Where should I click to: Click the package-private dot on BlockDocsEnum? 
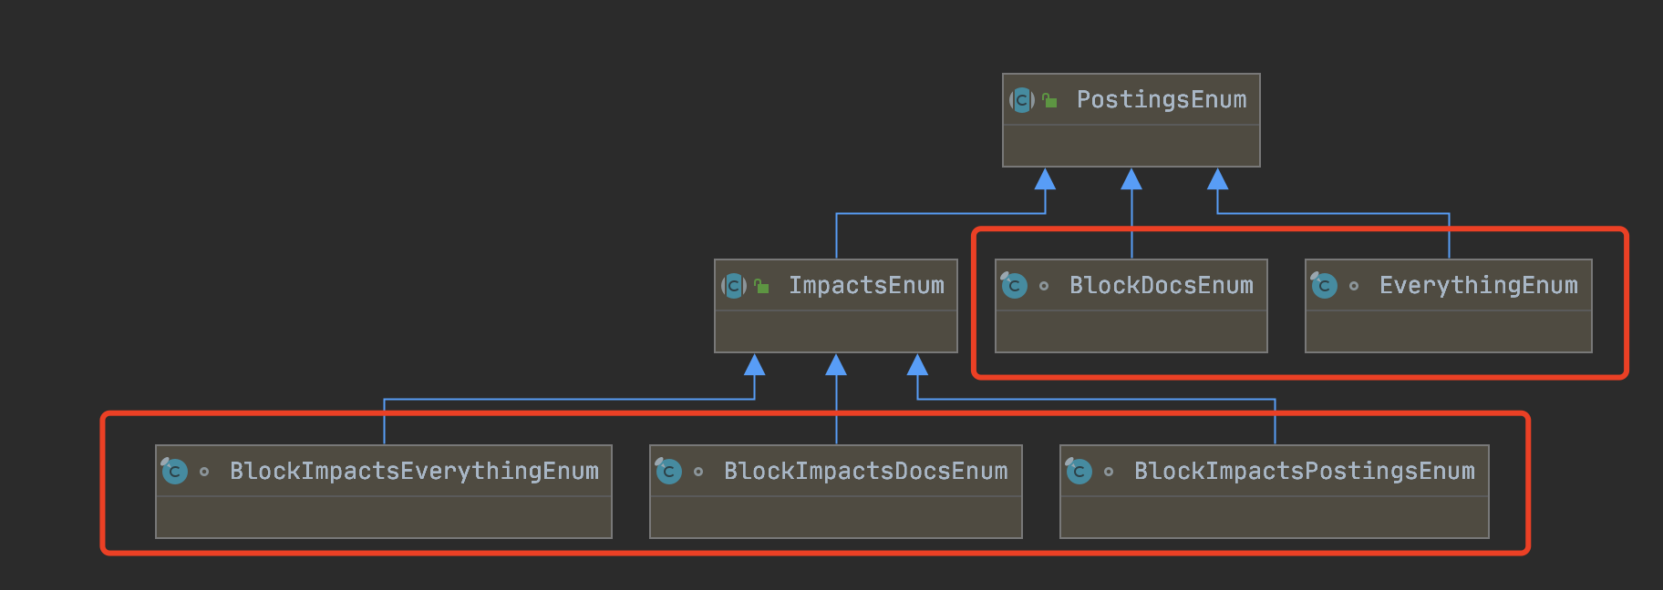1044,286
